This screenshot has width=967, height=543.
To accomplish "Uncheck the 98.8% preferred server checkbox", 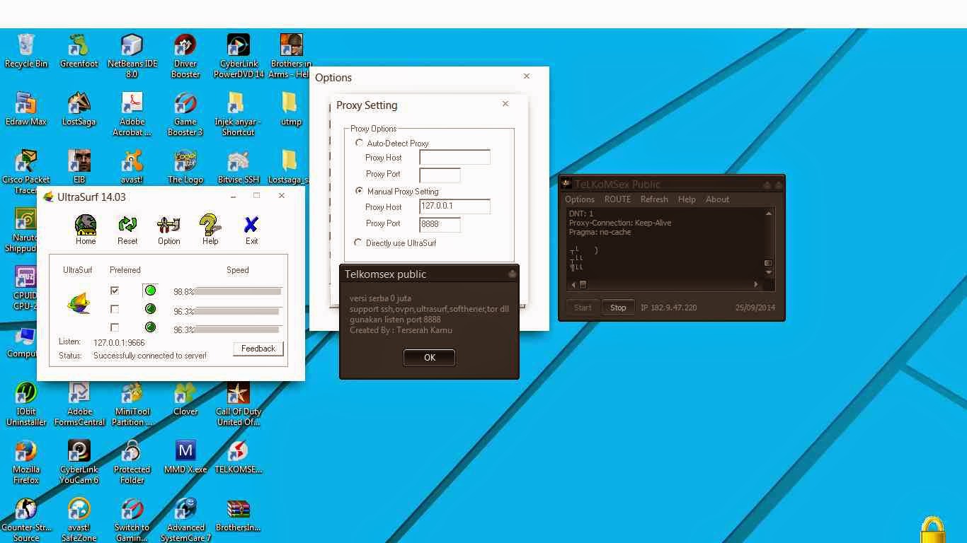I will click(115, 291).
